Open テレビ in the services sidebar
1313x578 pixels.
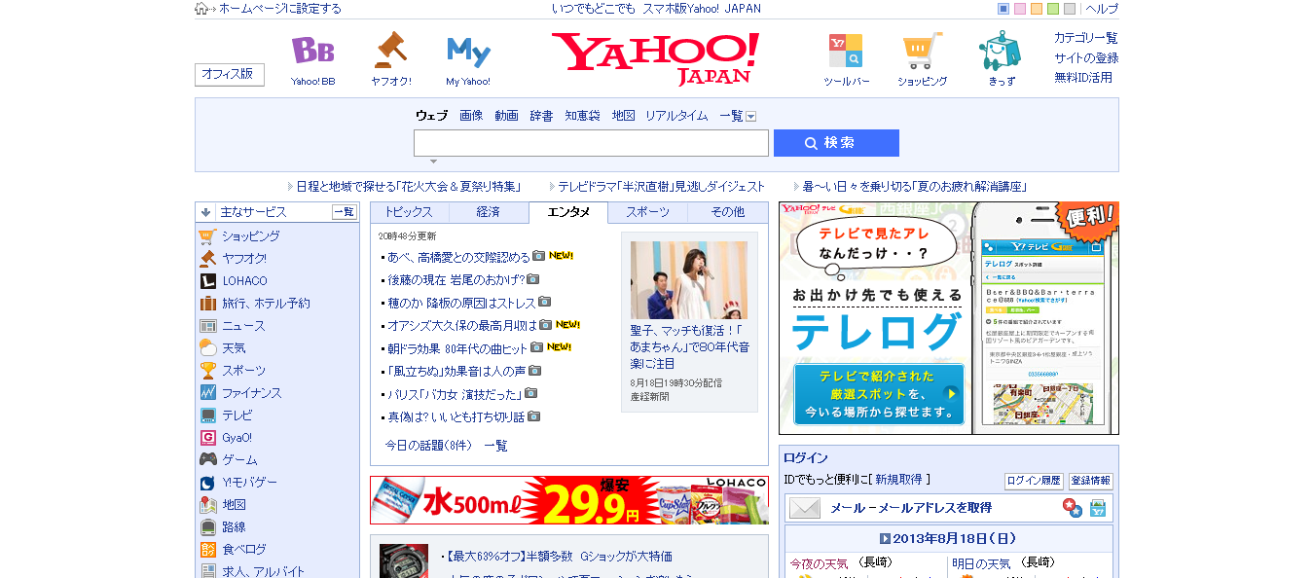[237, 415]
